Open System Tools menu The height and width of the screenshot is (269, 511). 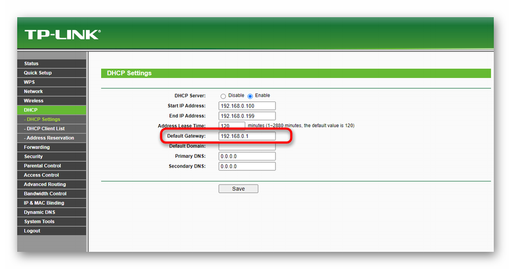52,222
